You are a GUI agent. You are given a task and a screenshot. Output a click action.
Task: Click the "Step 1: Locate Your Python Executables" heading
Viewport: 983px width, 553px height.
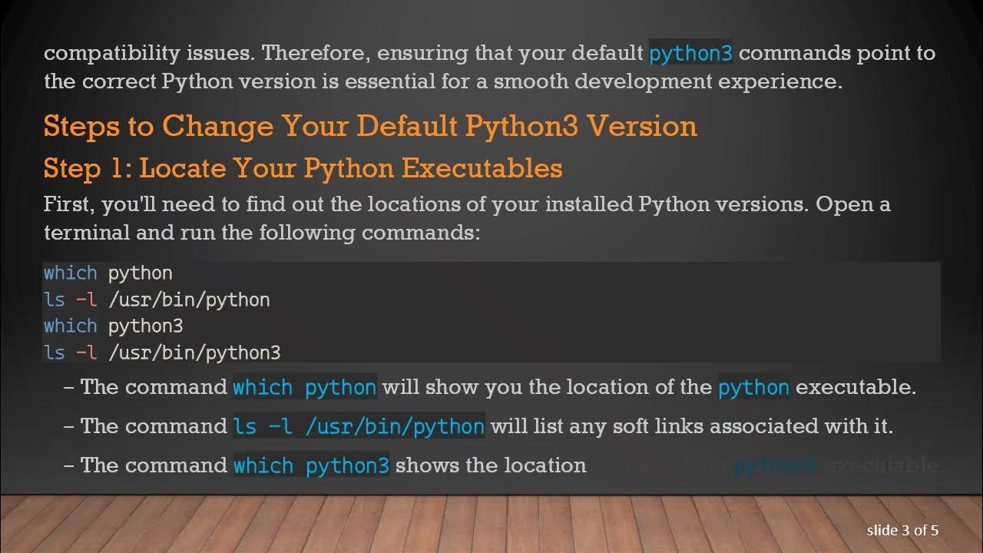click(x=303, y=167)
